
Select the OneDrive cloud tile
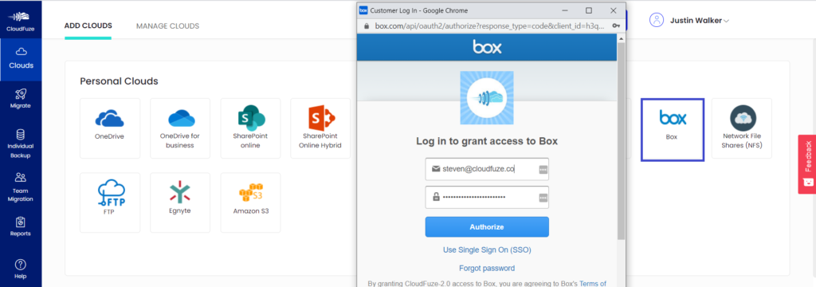110,128
